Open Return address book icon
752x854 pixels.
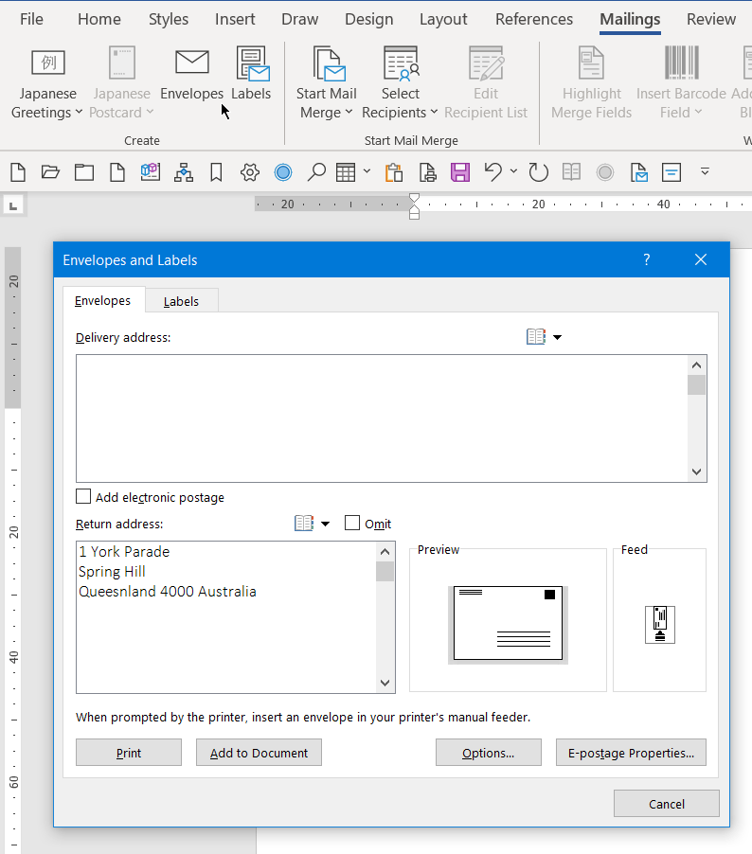point(304,524)
